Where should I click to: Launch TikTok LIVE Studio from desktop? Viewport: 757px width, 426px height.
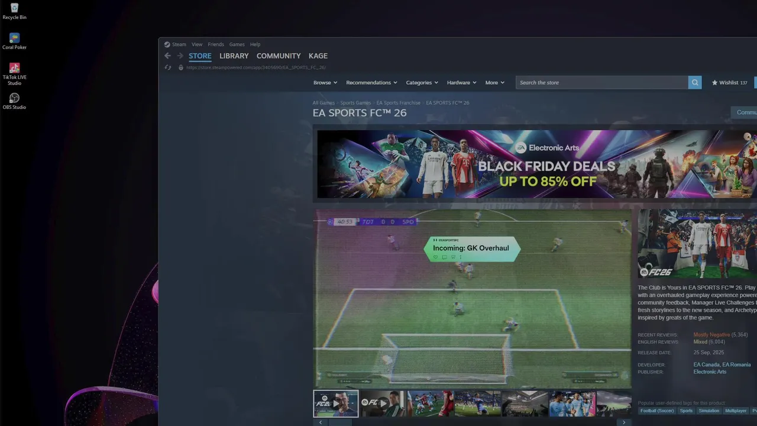point(14,74)
